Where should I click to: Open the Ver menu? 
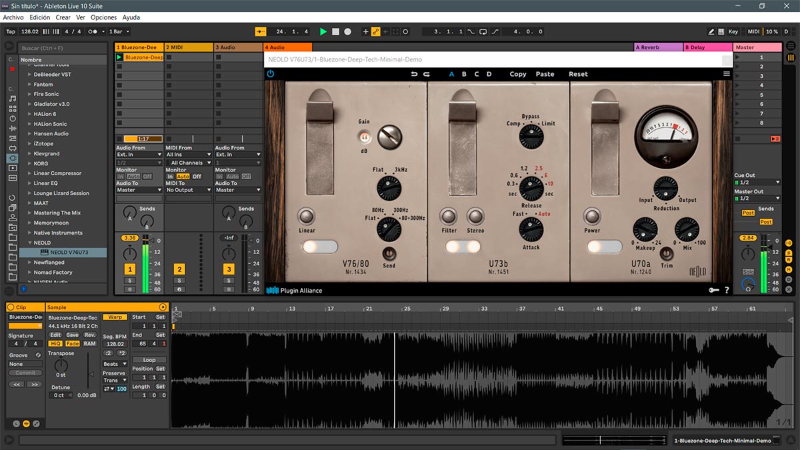point(81,17)
